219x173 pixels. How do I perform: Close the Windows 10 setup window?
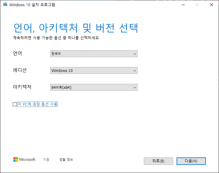pos(212,5)
